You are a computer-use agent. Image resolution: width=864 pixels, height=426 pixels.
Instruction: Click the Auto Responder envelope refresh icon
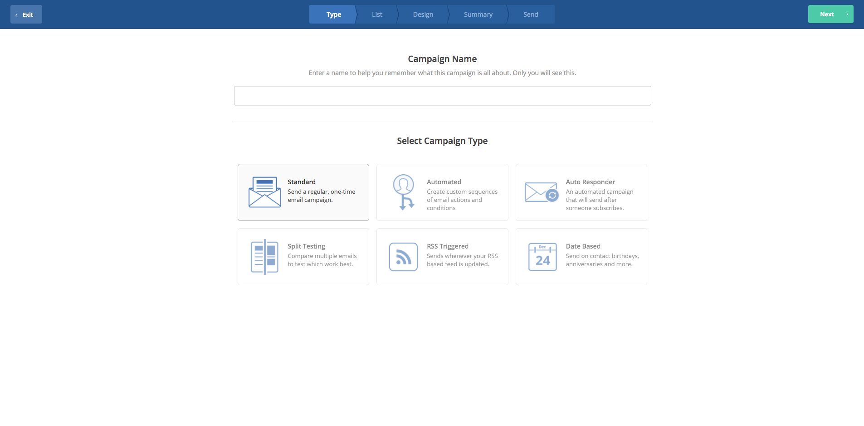(542, 192)
